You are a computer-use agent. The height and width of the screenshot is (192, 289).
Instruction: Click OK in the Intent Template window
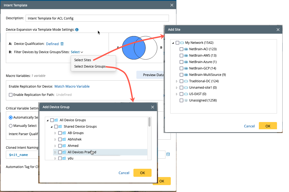(162, 181)
